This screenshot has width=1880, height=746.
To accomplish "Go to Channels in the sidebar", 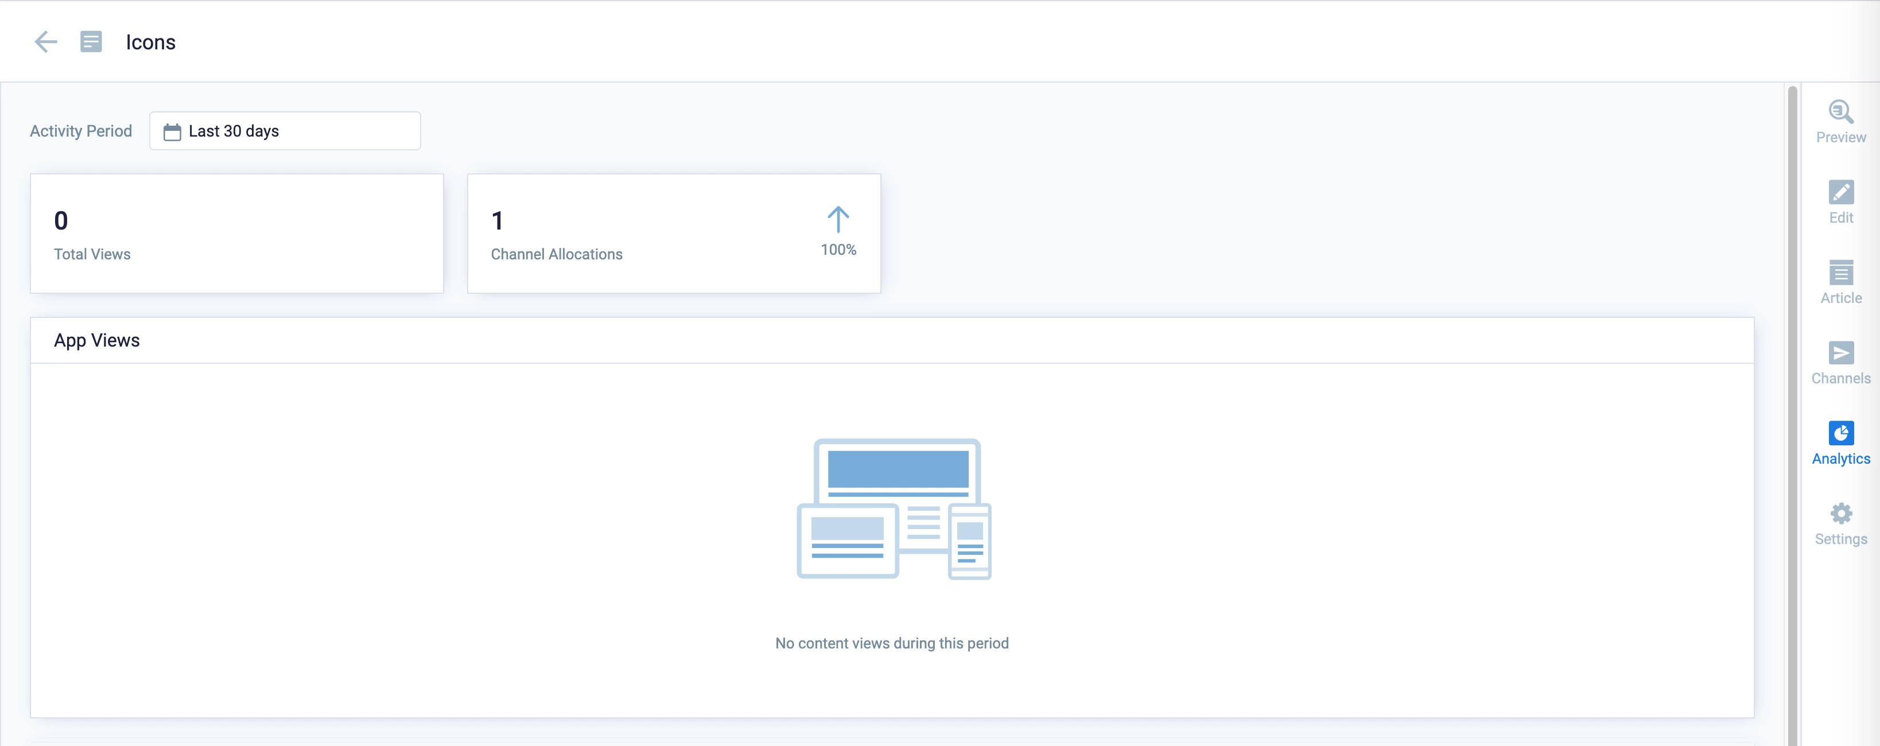I will [1840, 362].
